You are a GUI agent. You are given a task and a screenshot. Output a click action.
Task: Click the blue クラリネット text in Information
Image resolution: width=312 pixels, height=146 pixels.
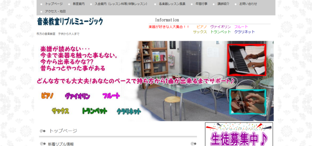coord(245,32)
